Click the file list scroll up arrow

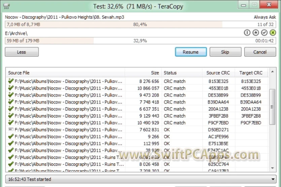tap(272, 72)
